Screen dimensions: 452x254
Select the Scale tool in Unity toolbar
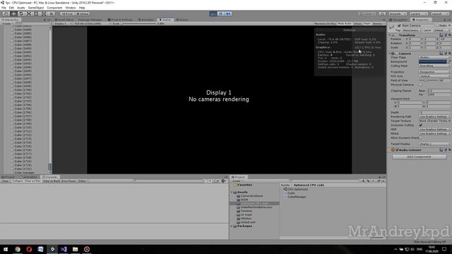(28, 14)
